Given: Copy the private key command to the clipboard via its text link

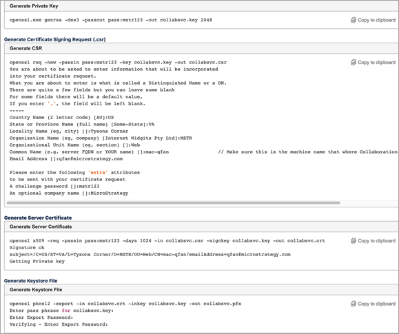Looking at the screenshot, I should [377, 20].
